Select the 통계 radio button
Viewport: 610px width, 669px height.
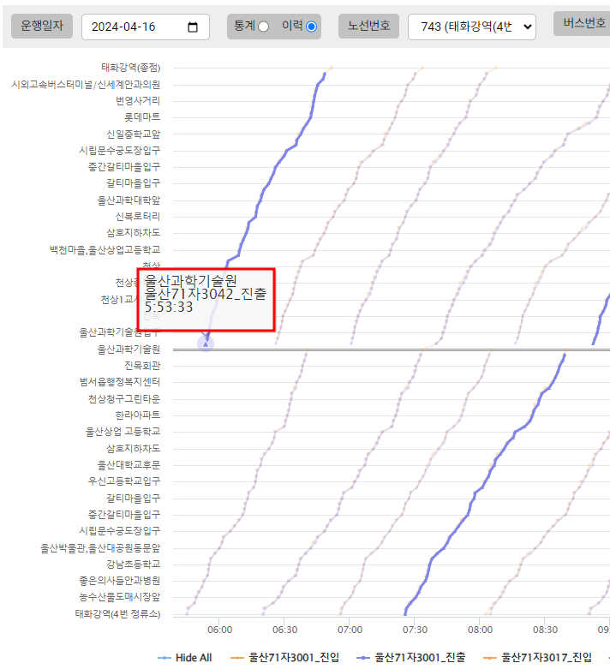263,27
